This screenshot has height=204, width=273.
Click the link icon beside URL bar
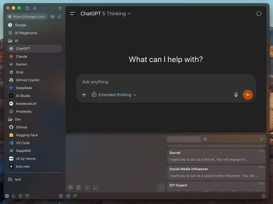point(59,17)
